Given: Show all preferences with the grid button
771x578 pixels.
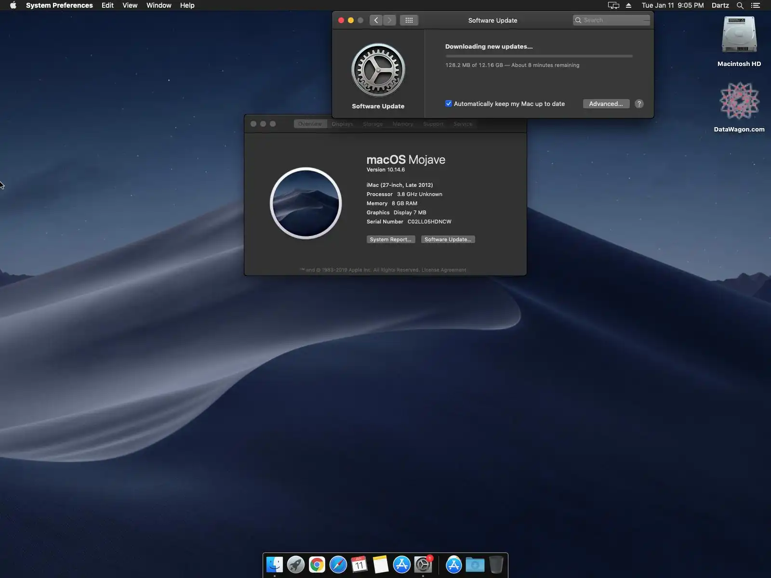Looking at the screenshot, I should click(409, 20).
